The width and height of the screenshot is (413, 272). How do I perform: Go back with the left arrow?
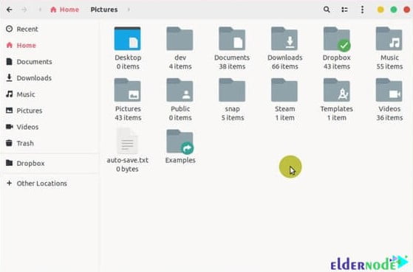[9, 10]
